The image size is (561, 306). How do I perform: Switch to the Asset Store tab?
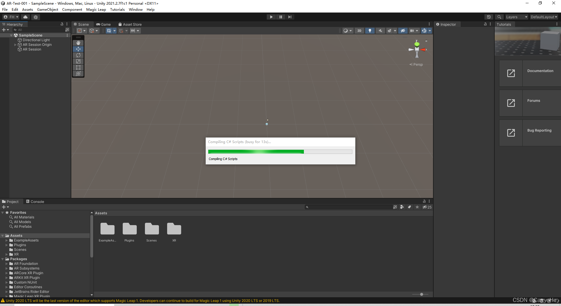pos(130,25)
